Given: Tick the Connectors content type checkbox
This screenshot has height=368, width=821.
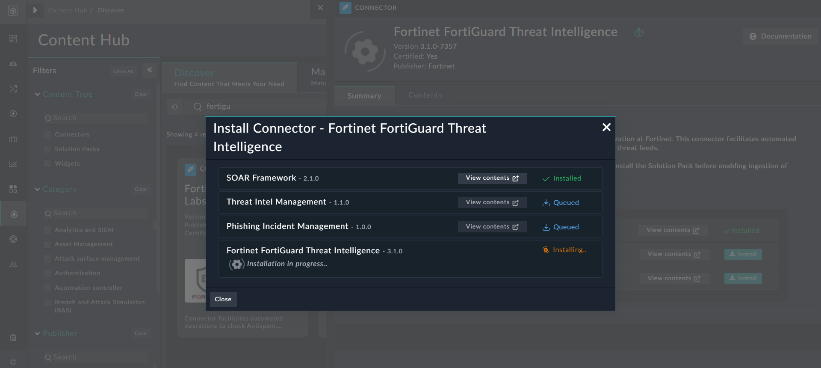Looking at the screenshot, I should [47, 135].
